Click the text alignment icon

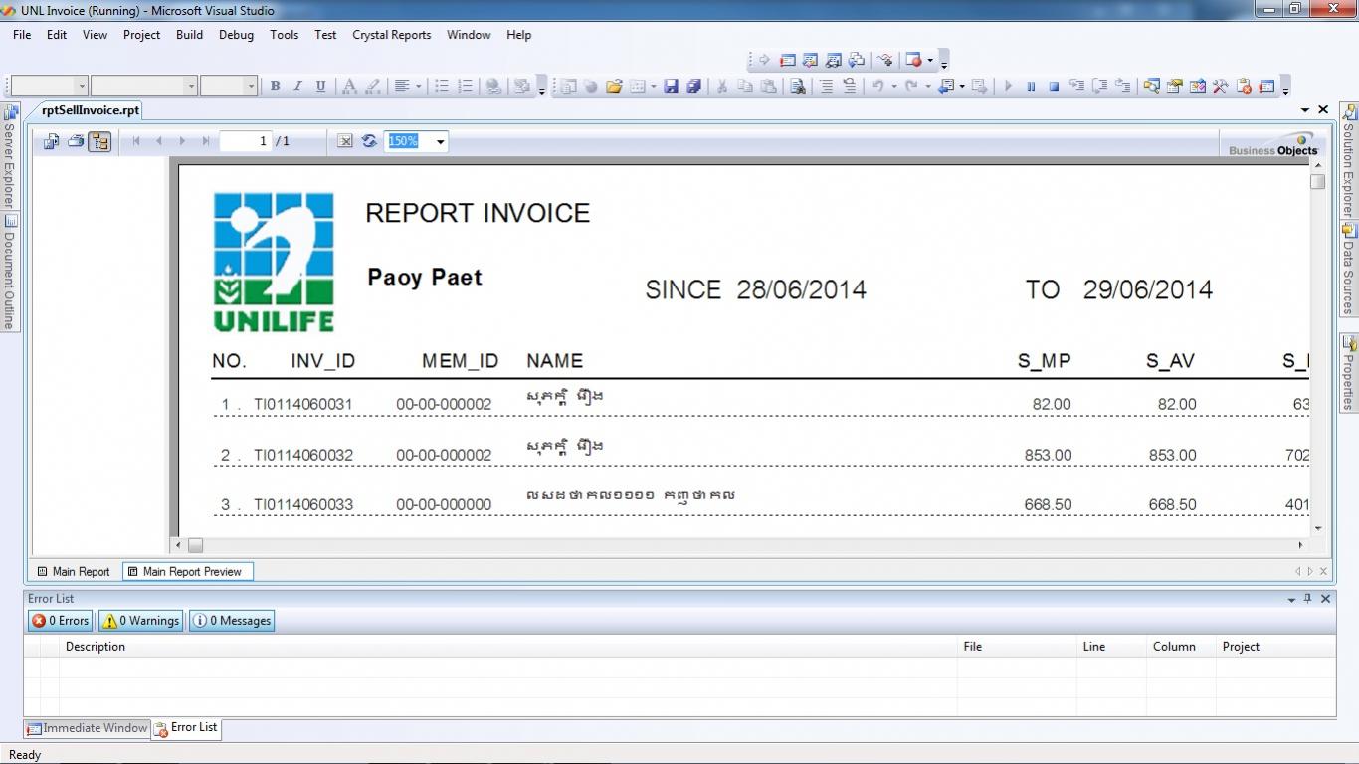click(402, 86)
